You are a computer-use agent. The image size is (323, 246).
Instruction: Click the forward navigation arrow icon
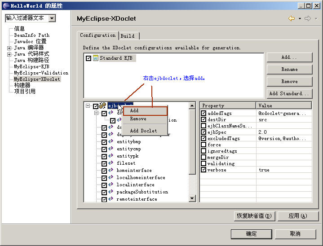click(308, 18)
